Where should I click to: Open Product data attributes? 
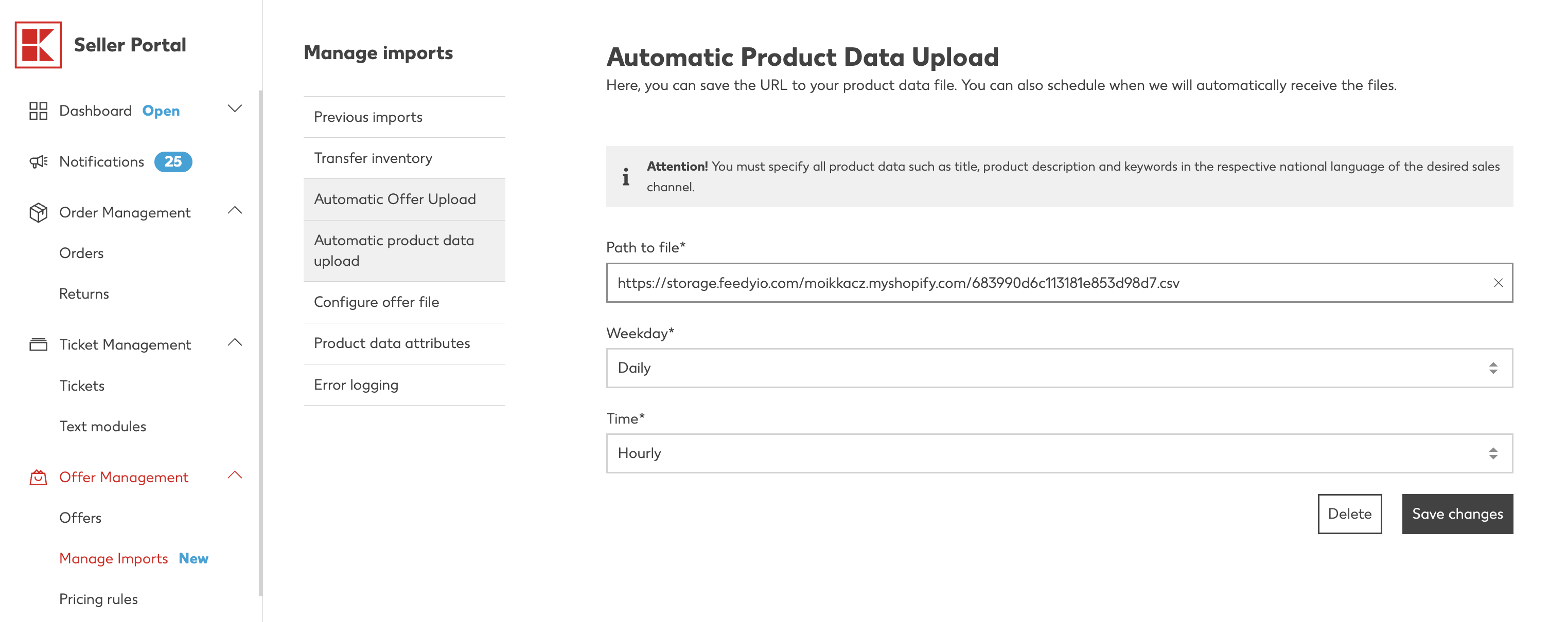pos(404,343)
